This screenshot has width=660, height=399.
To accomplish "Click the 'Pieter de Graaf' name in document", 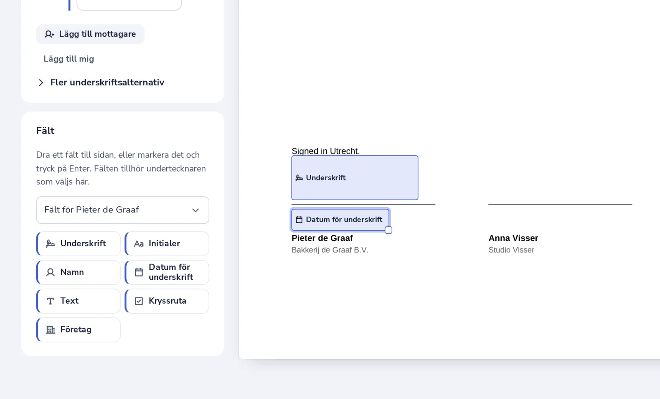I will (322, 238).
